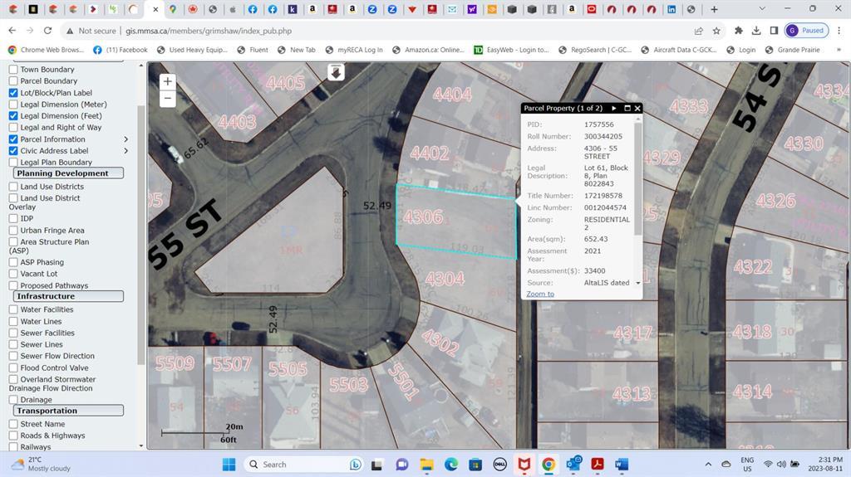Turn on Water Lines layer
The width and height of the screenshot is (851, 477).
[x=13, y=321]
